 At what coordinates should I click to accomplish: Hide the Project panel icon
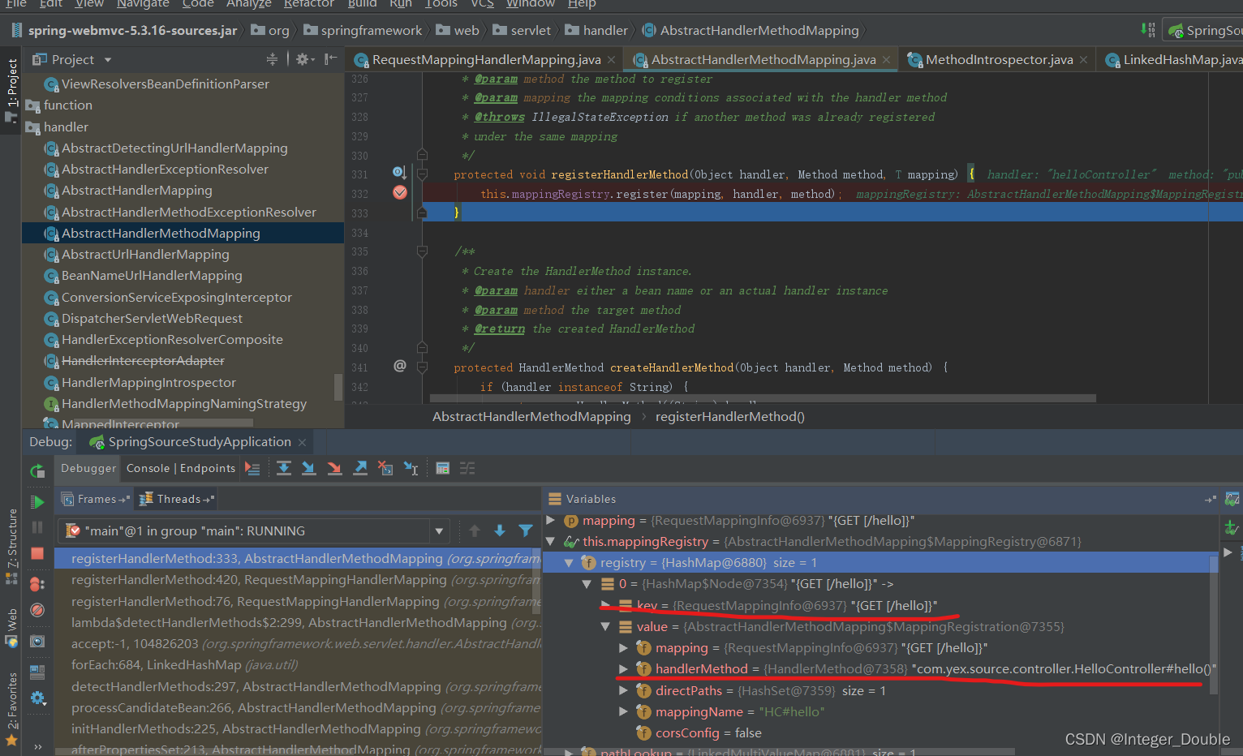coord(330,59)
